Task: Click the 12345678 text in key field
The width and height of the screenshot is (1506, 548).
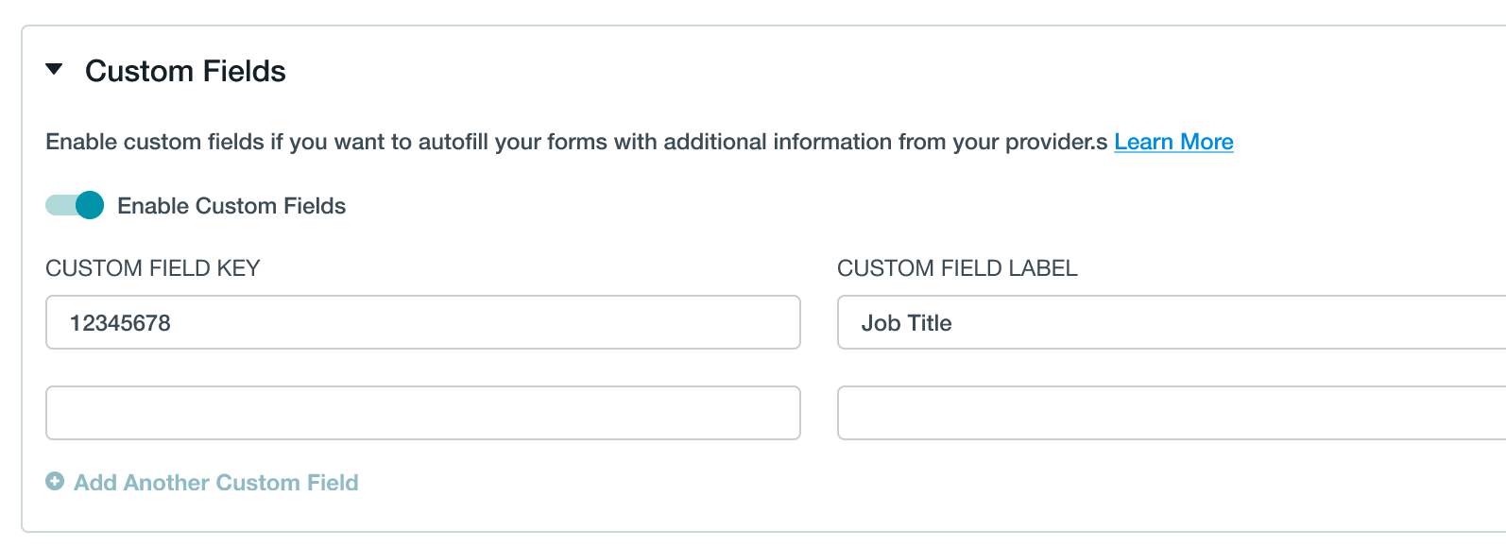Action: click(120, 323)
